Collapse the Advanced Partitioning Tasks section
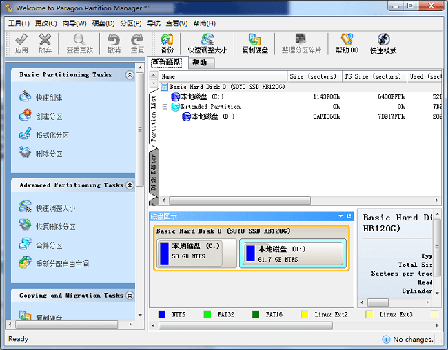The image size is (448, 350). [x=130, y=185]
